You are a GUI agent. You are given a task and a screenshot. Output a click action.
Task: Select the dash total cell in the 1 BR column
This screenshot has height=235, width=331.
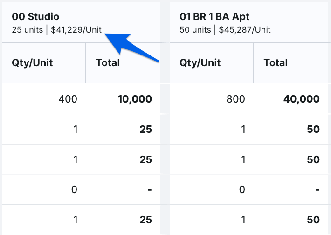point(292,189)
